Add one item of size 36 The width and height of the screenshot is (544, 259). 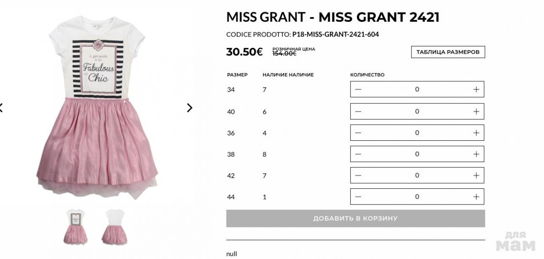click(x=476, y=133)
